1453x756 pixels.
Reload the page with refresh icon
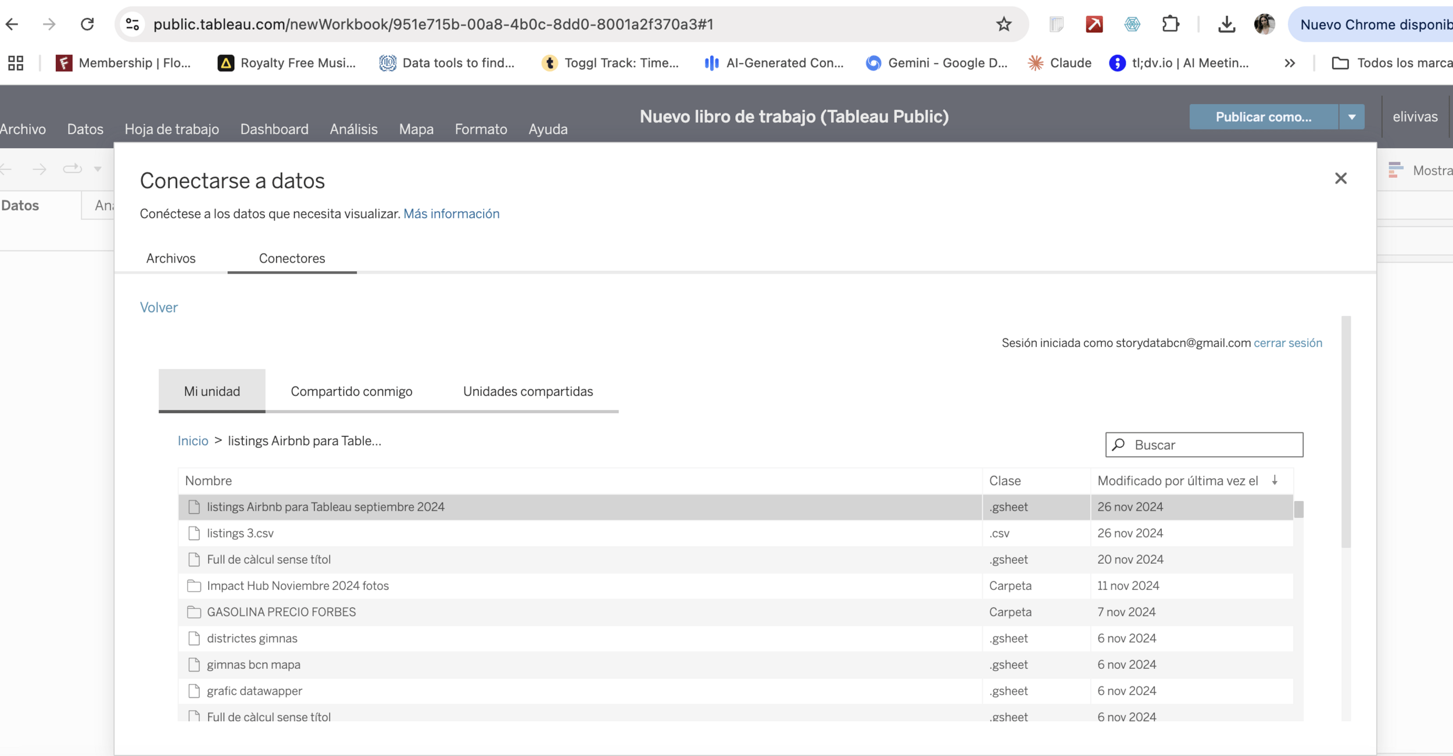[87, 24]
